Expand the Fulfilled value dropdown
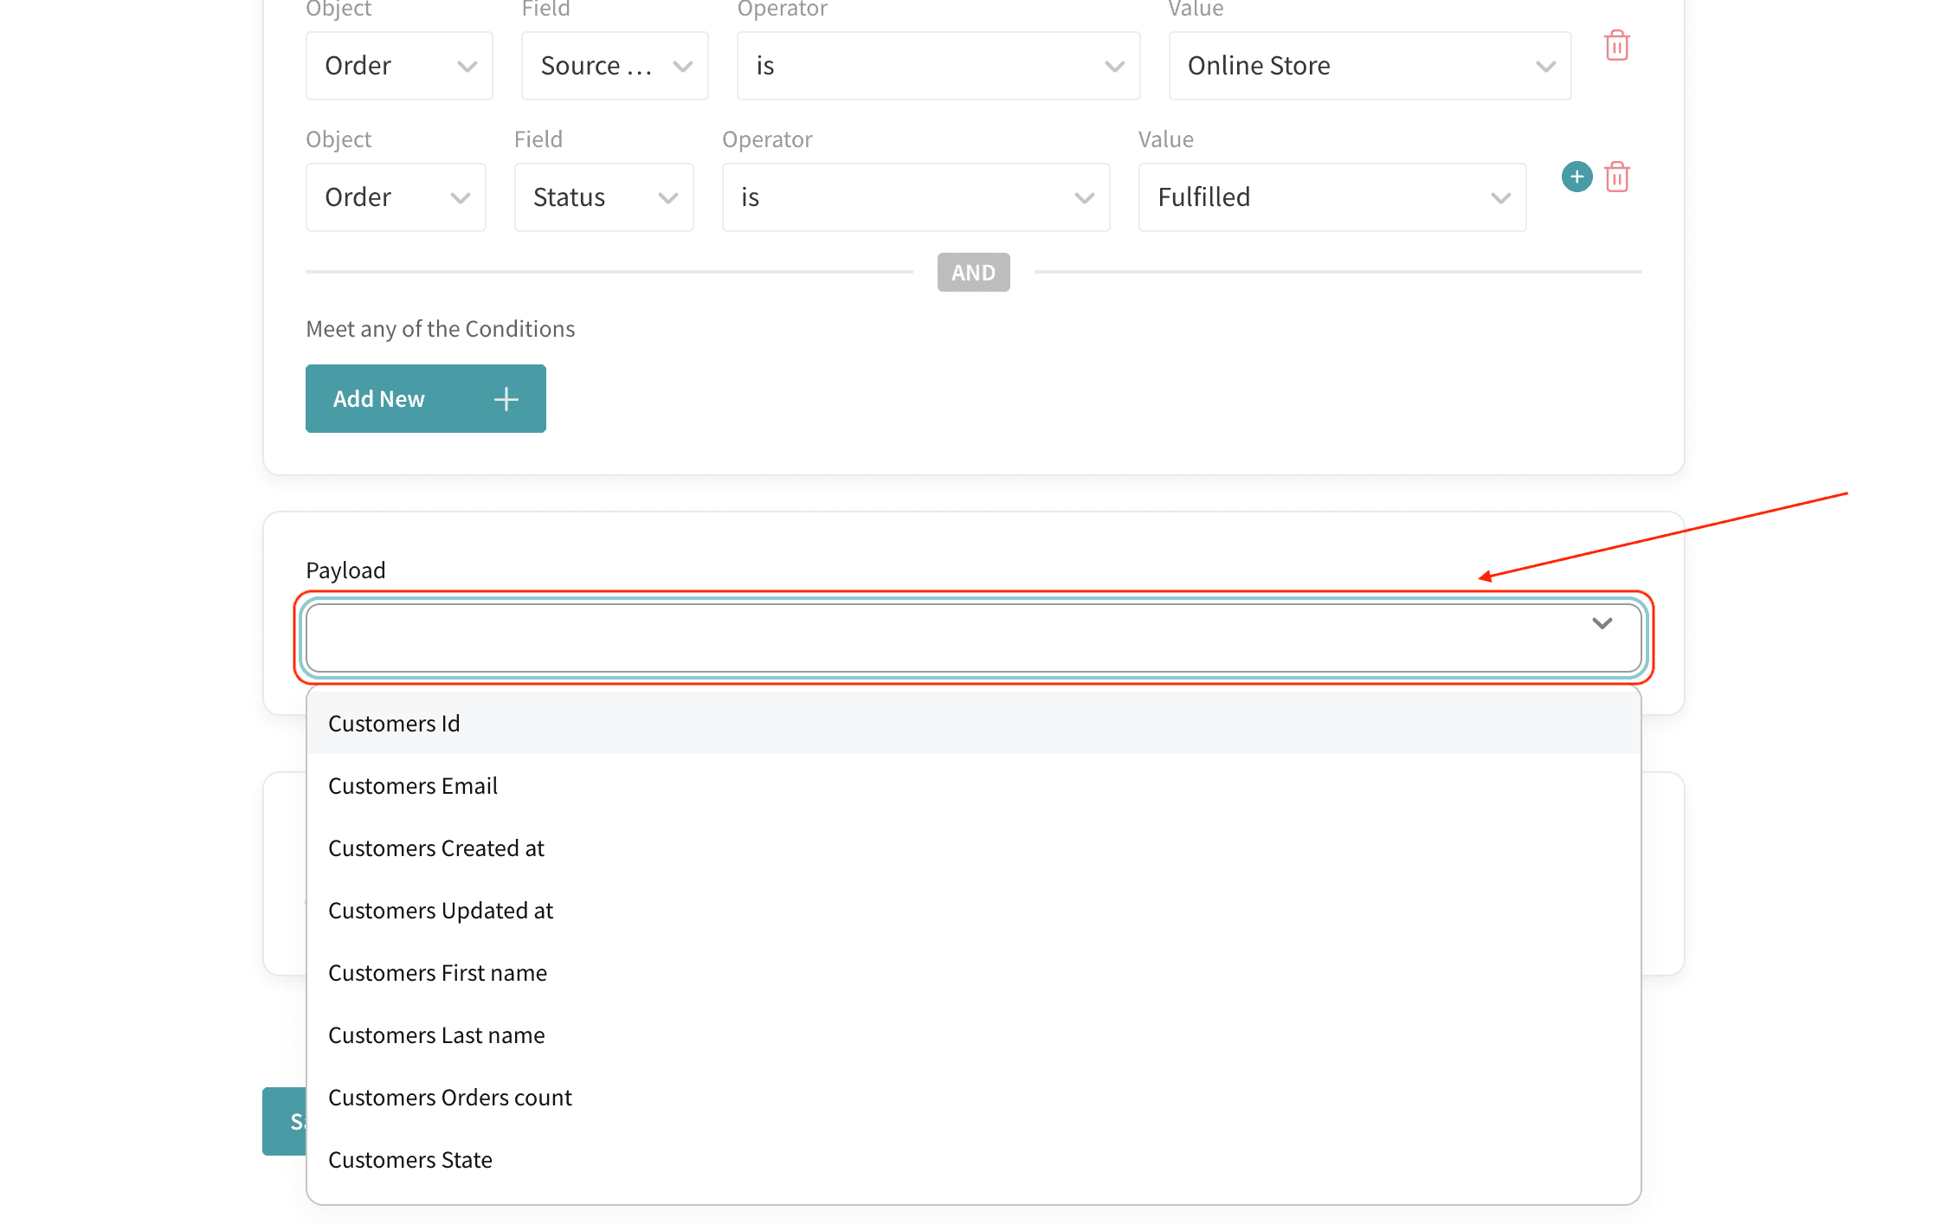Image resolution: width=1960 pixels, height=1224 pixels. tap(1331, 197)
